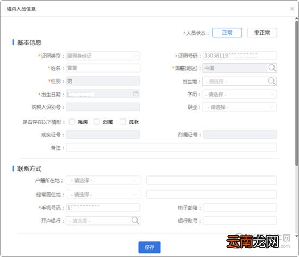Image resolution: width=299 pixels, height=257 pixels.
Task: Tick the 孤老 checkbox
Action: coord(123,122)
